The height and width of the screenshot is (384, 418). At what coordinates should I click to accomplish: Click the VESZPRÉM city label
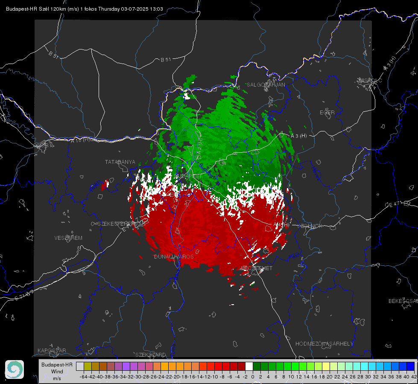click(x=68, y=238)
